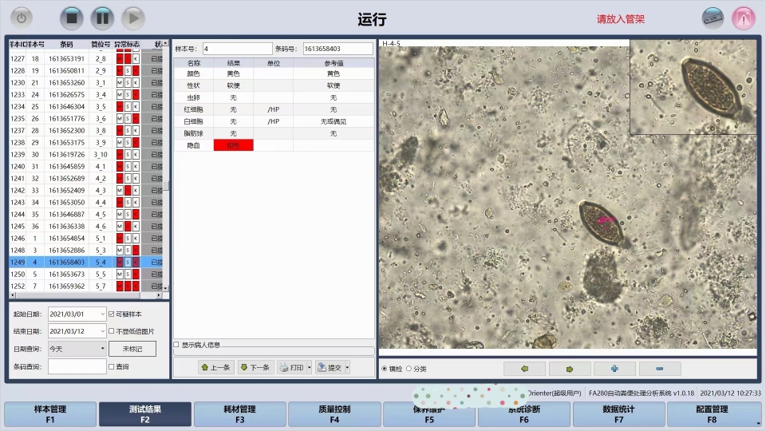The height and width of the screenshot is (431, 766).
Task: Click the K flag on row 1250
Action: point(136,274)
